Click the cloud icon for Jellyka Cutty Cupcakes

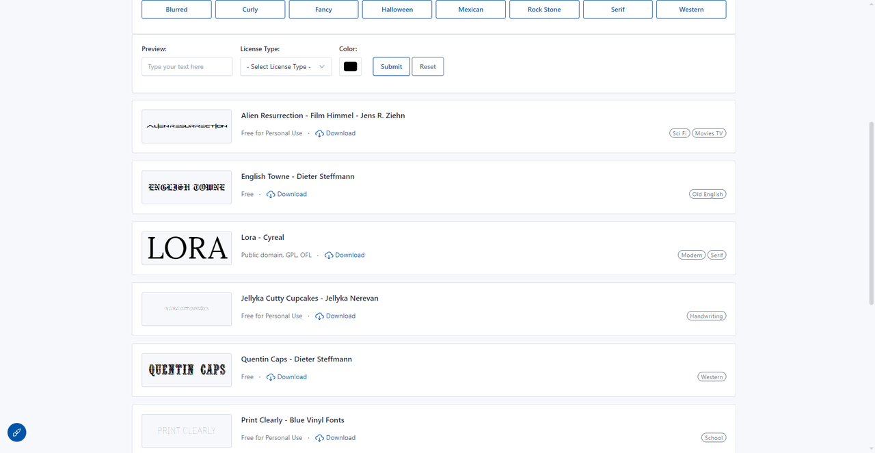pos(319,316)
